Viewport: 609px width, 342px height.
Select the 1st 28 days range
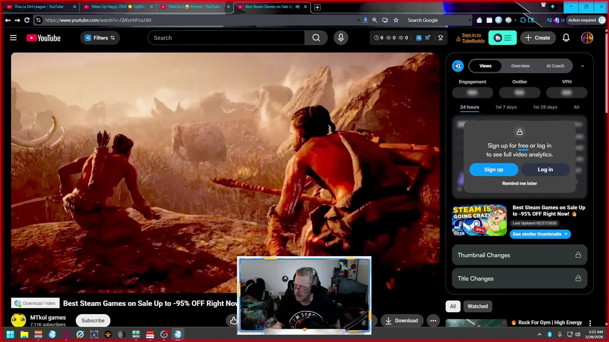pos(545,107)
